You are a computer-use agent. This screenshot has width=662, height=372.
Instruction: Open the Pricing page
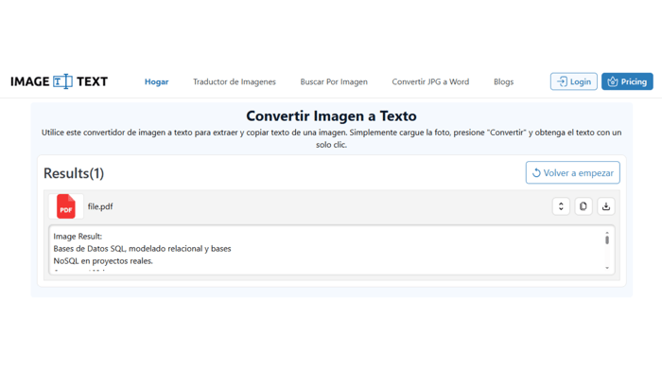click(x=627, y=81)
